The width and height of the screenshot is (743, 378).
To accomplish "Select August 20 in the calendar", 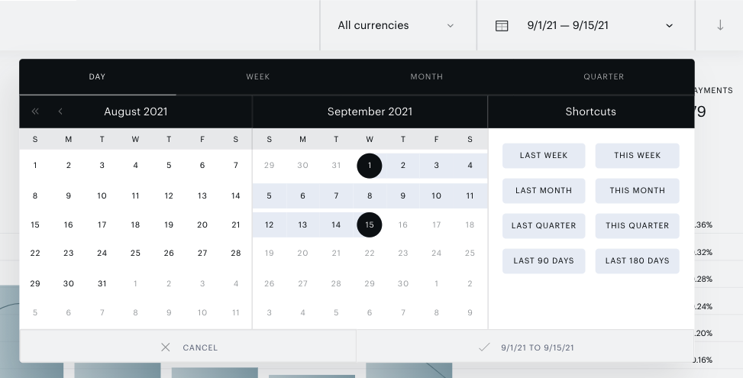I will 202,225.
